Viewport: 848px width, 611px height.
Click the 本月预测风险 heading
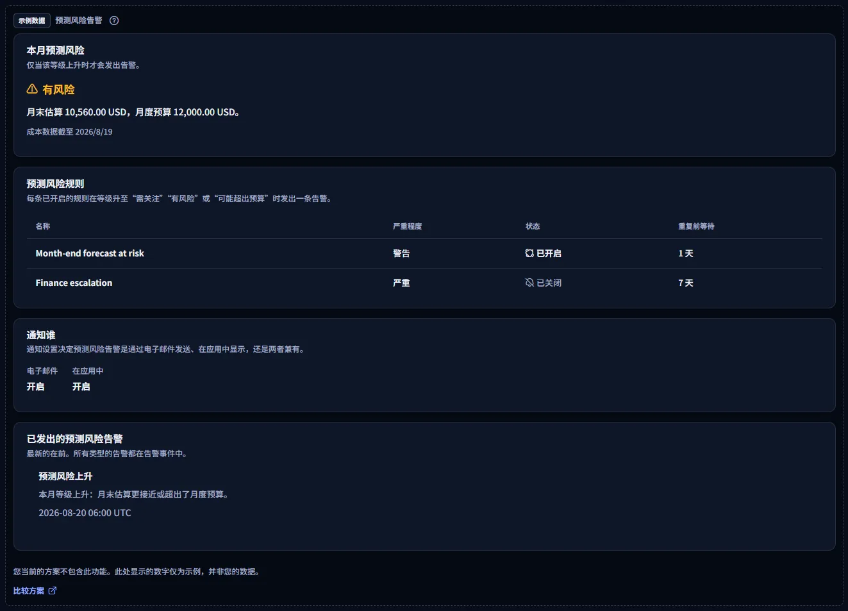[x=56, y=50]
